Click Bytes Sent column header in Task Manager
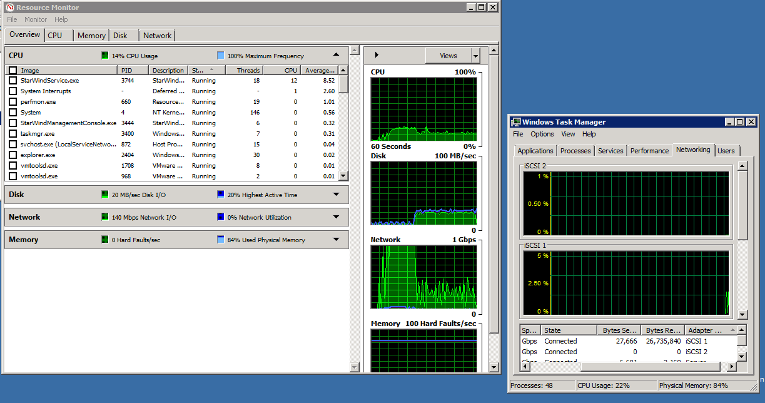Screen dimensions: 765x403 pyautogui.click(x=619, y=330)
